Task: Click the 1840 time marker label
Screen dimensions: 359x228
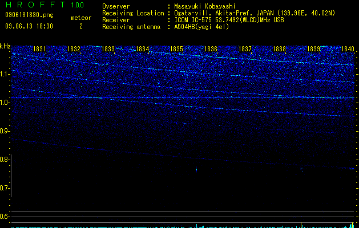Action: coord(348,48)
